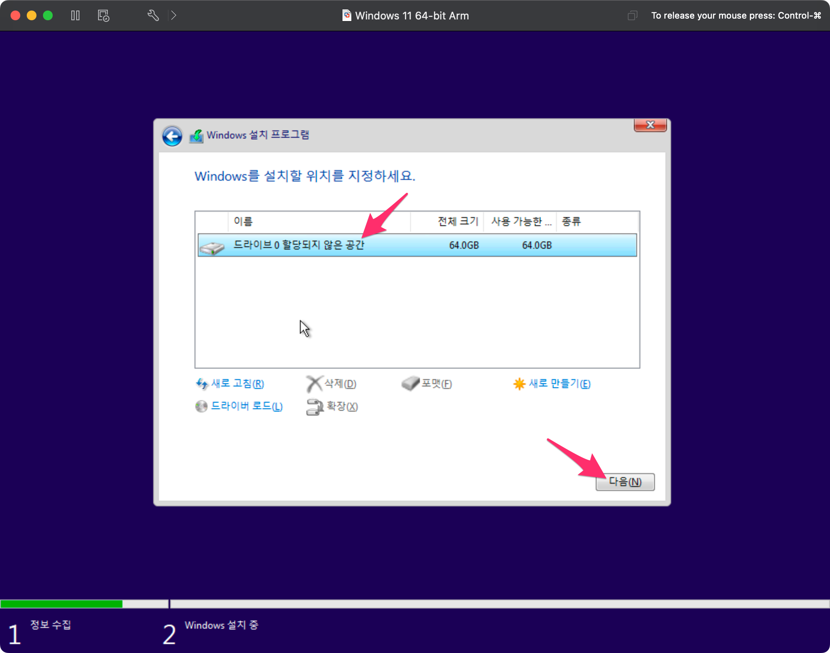The height and width of the screenshot is (653, 830).
Task: Click the 종류 column header
Action: pyautogui.click(x=571, y=221)
